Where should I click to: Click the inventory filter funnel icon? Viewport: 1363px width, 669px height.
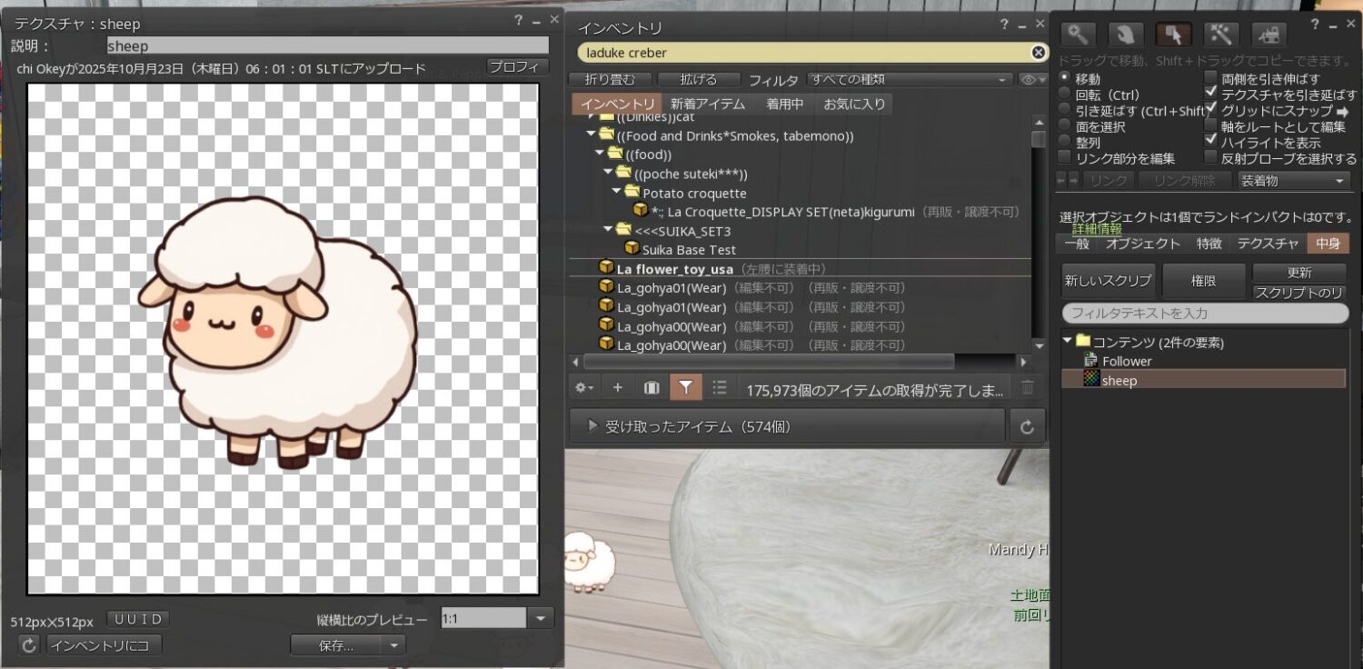[686, 388]
